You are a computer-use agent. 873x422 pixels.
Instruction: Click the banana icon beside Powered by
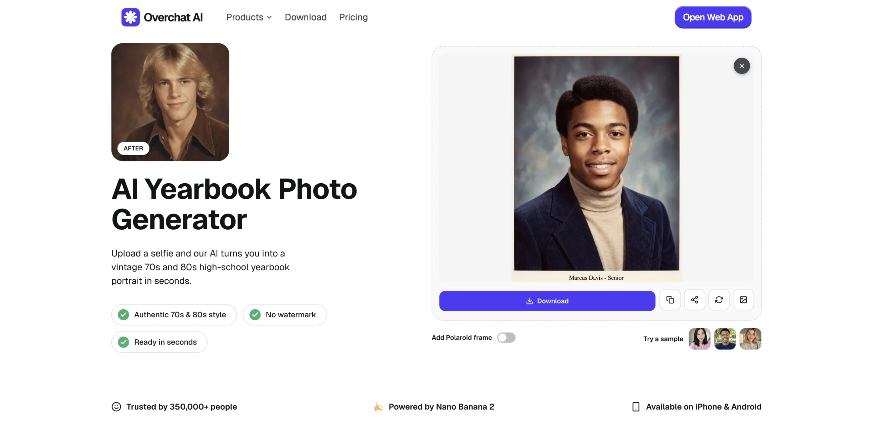pos(378,407)
